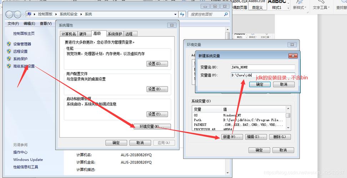Screen dimensions: 347x178
Task: Expand the arrow after 系统和安全 breadcrumb
Action: (x=81, y=14)
